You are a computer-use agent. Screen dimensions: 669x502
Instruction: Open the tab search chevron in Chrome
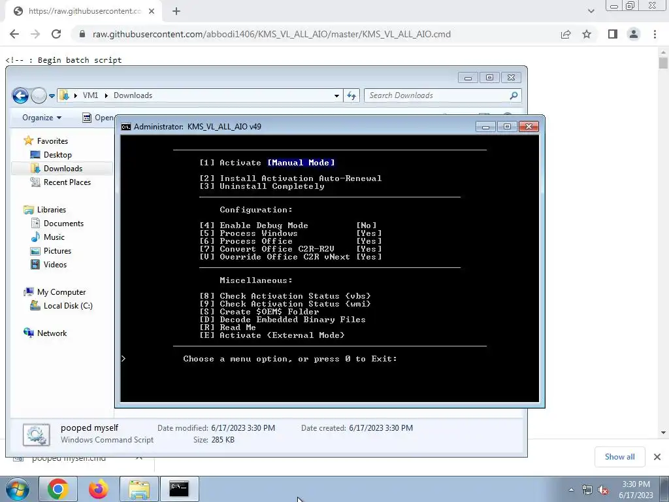click(x=591, y=11)
